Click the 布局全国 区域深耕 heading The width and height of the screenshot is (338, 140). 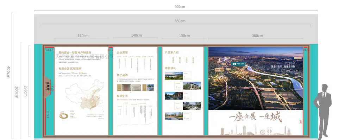70,69
